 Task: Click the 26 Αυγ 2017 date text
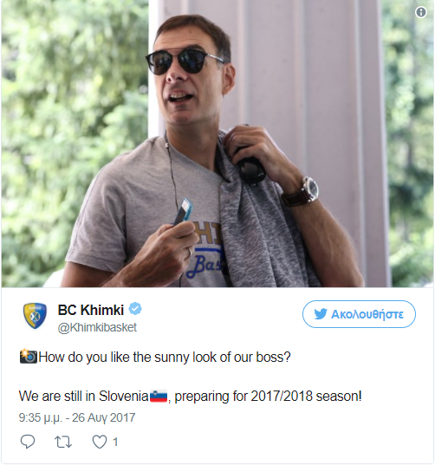click(104, 418)
